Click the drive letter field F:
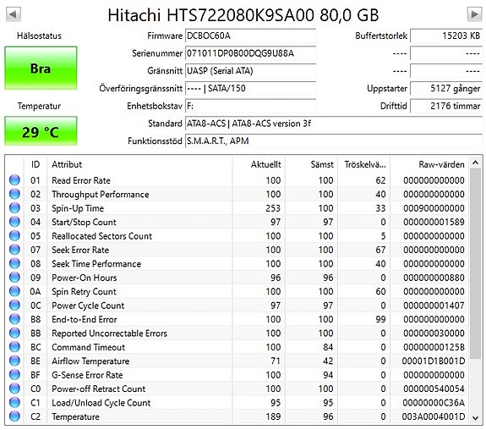This screenshot has height=430, width=486. click(x=250, y=106)
